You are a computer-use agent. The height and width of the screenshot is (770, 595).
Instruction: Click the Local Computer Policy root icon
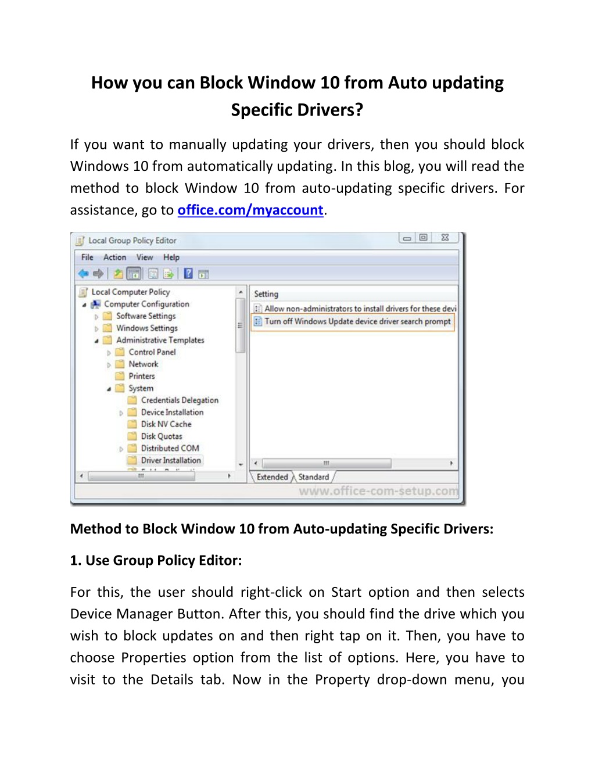[x=83, y=292]
